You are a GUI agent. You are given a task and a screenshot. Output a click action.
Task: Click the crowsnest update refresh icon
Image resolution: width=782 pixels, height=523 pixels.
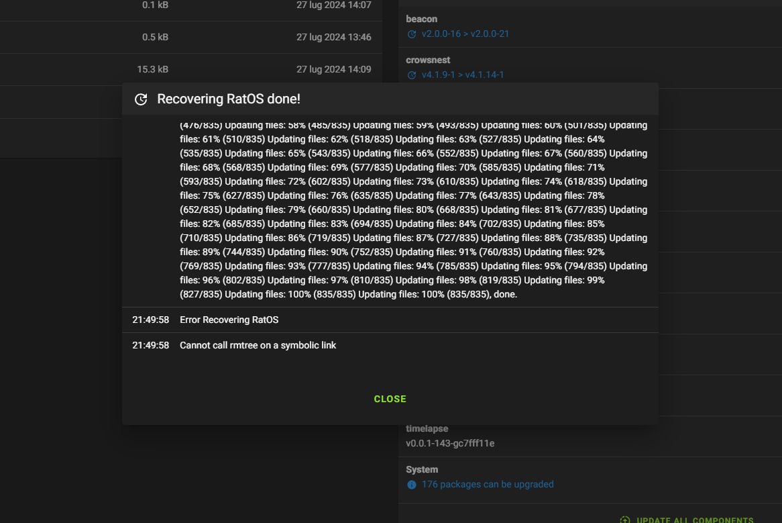[411, 75]
